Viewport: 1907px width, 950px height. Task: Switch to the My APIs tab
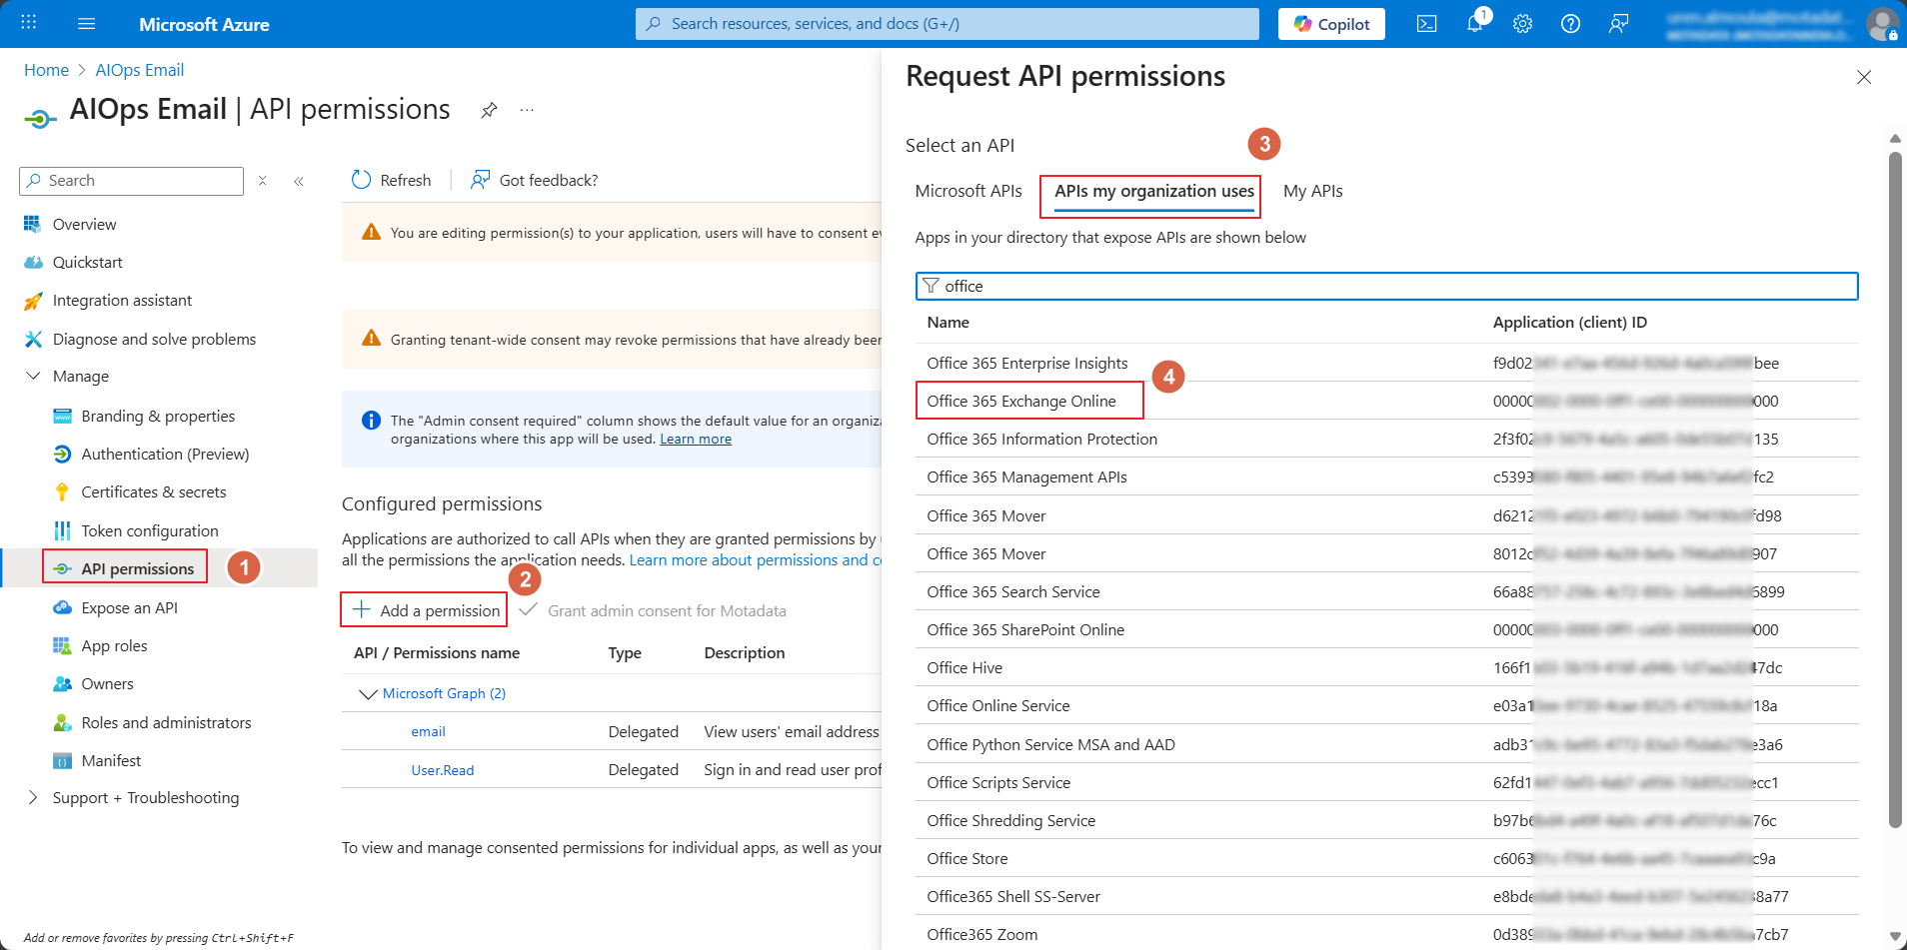tap(1312, 191)
